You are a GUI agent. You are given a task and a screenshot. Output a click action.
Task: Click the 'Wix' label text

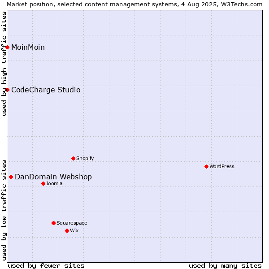pyautogui.click(x=74, y=230)
